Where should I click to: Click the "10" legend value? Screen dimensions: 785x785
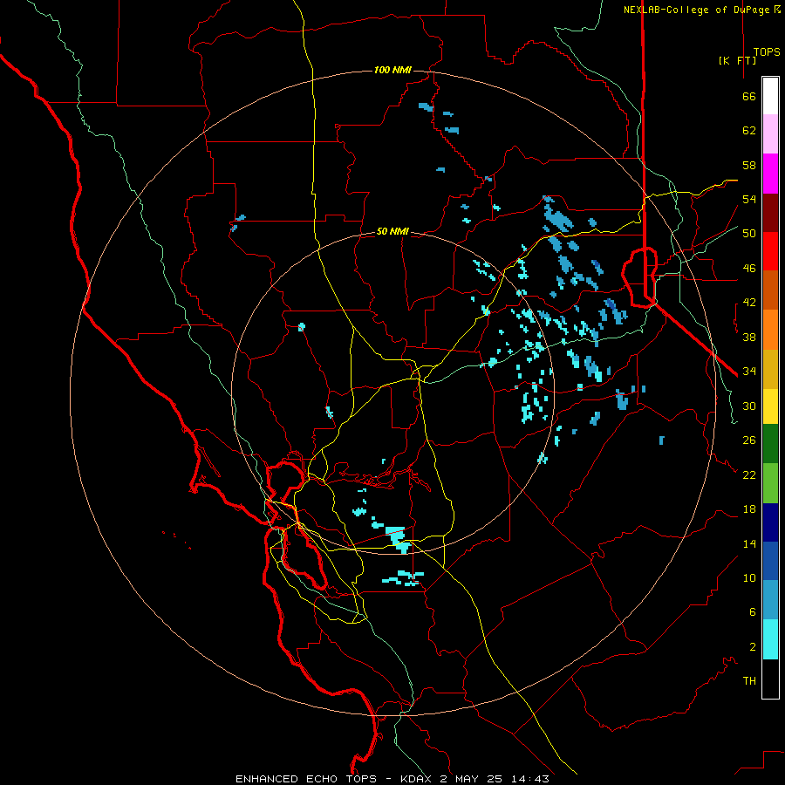749,577
